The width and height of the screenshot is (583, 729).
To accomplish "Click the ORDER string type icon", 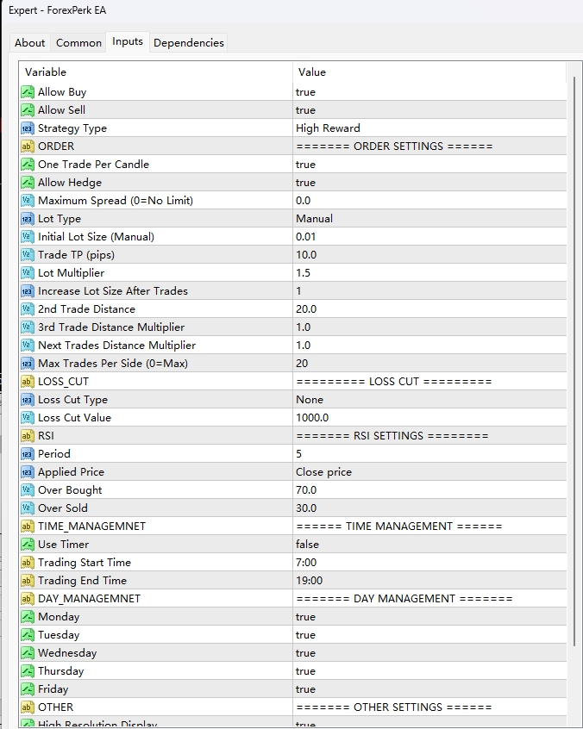I will tap(28, 146).
